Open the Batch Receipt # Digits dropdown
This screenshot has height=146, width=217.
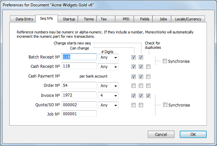point(108,57)
